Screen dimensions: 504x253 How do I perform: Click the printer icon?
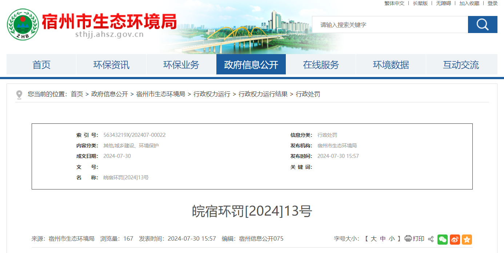tap(408, 238)
